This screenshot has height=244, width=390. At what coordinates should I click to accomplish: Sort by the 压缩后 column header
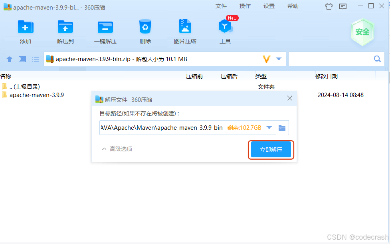pyautogui.click(x=229, y=76)
